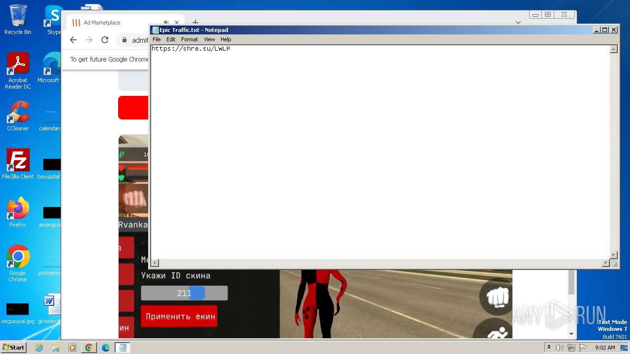The width and height of the screenshot is (630, 354).
Task: Click Notepad vertical scrollbar down arrow
Action: click(614, 255)
